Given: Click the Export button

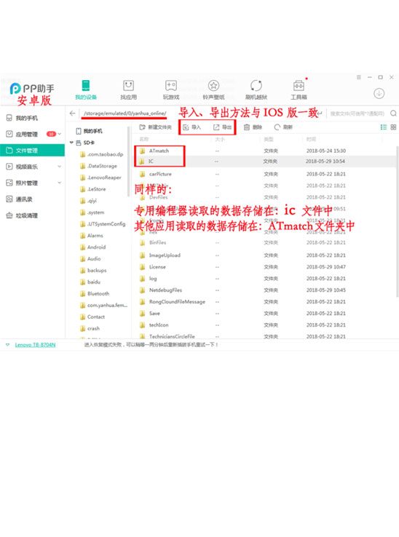Looking at the screenshot, I should pos(223,127).
